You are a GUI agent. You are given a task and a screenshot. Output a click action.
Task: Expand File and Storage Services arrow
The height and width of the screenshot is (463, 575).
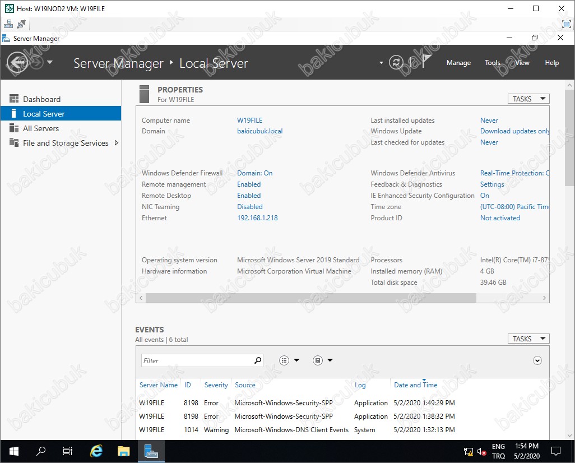click(116, 143)
